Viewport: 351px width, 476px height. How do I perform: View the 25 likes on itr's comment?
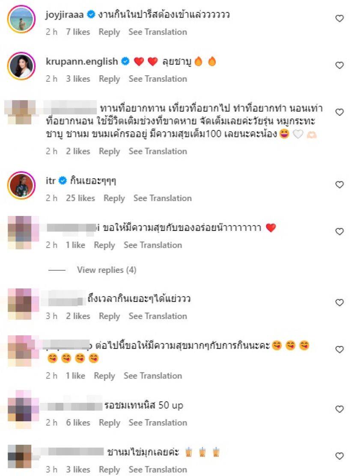point(80,198)
